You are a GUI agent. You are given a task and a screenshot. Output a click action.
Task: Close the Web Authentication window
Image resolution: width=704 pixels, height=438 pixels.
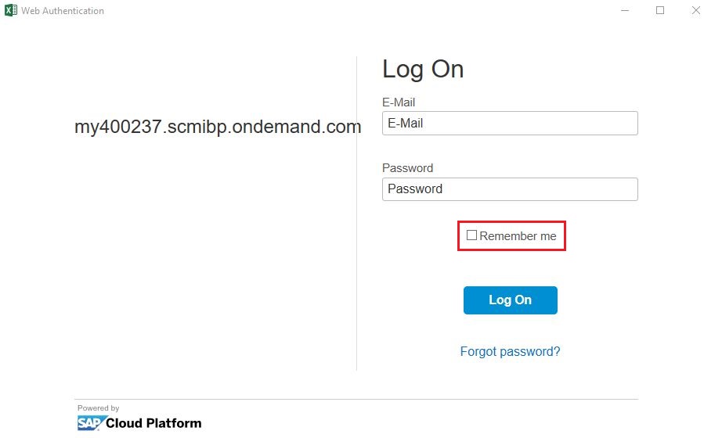[696, 10]
